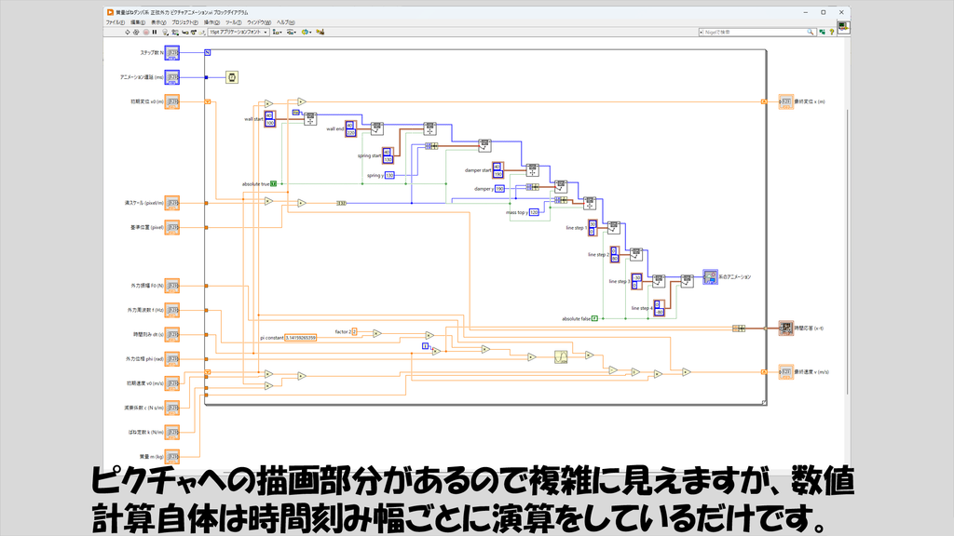Select the sine function node in the diagram

pos(561,356)
